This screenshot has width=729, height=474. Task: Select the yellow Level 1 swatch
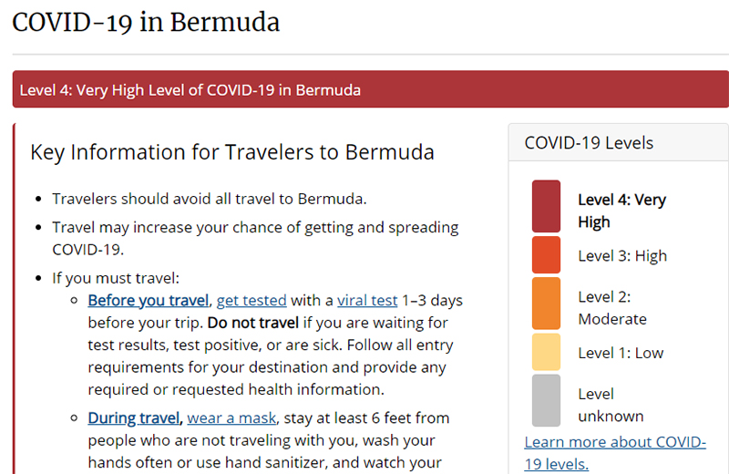point(546,352)
